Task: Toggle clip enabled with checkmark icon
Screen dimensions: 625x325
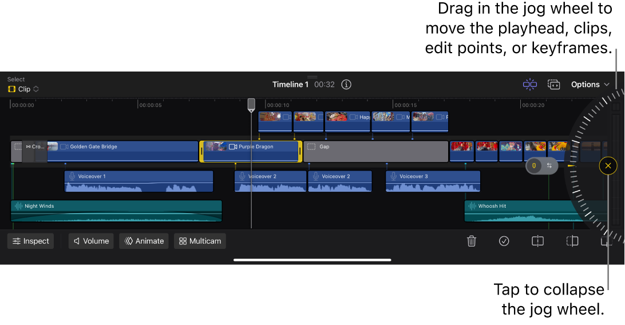Action: coord(504,241)
